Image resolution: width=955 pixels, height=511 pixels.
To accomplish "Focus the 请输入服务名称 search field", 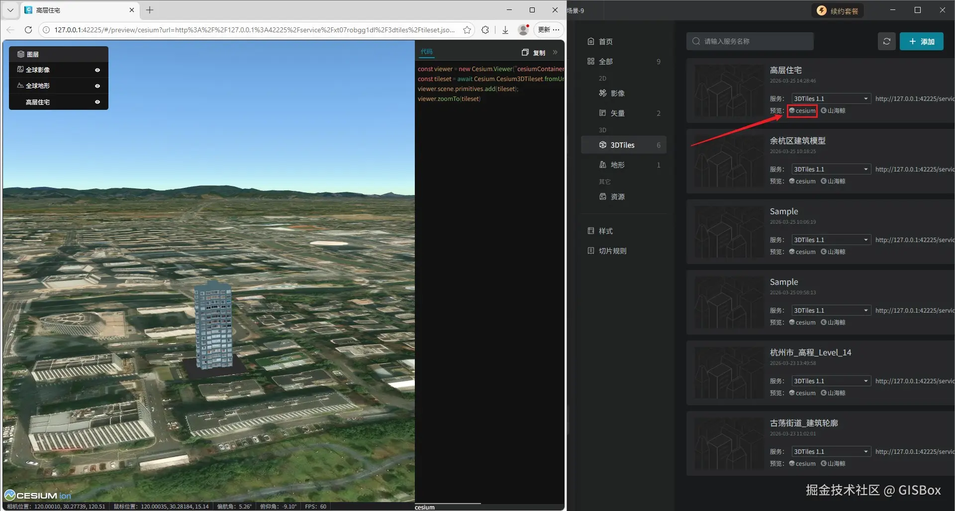I will tap(750, 41).
